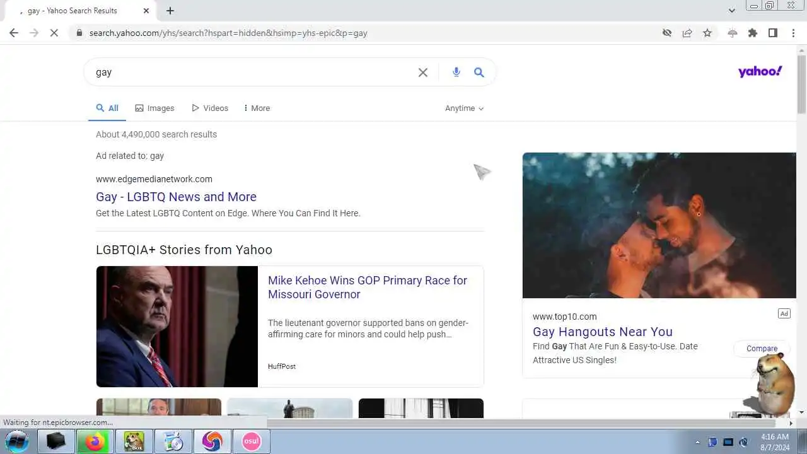Open the monitor display tray icon
The image size is (807, 454).
click(728, 442)
